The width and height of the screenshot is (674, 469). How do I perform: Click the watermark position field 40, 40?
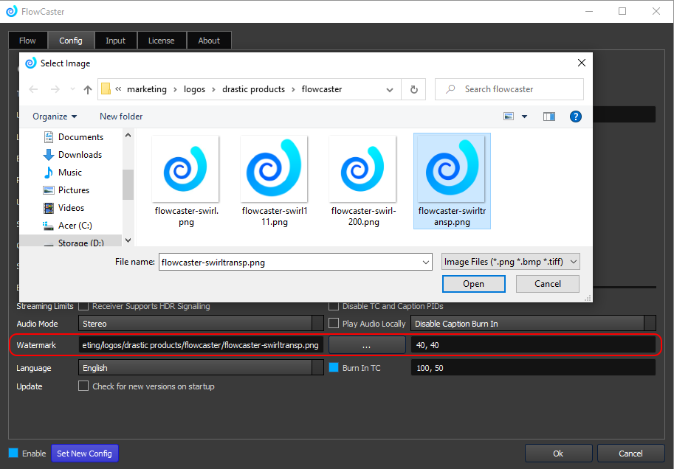click(533, 345)
